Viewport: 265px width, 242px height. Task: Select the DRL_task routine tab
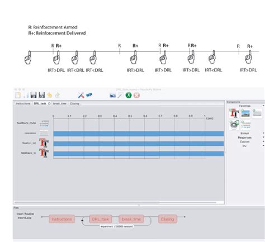(x=40, y=103)
